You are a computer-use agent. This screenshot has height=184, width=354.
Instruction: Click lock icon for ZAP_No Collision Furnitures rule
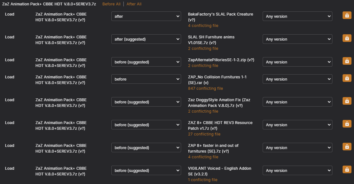pos(347,78)
